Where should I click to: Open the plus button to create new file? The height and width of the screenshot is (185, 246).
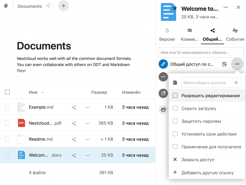coord(63,6)
